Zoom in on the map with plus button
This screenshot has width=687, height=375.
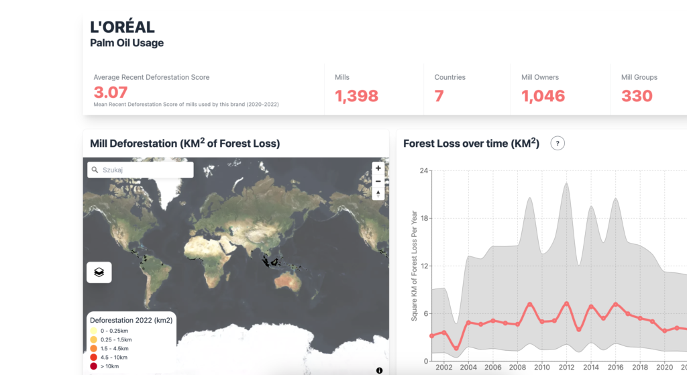point(378,168)
